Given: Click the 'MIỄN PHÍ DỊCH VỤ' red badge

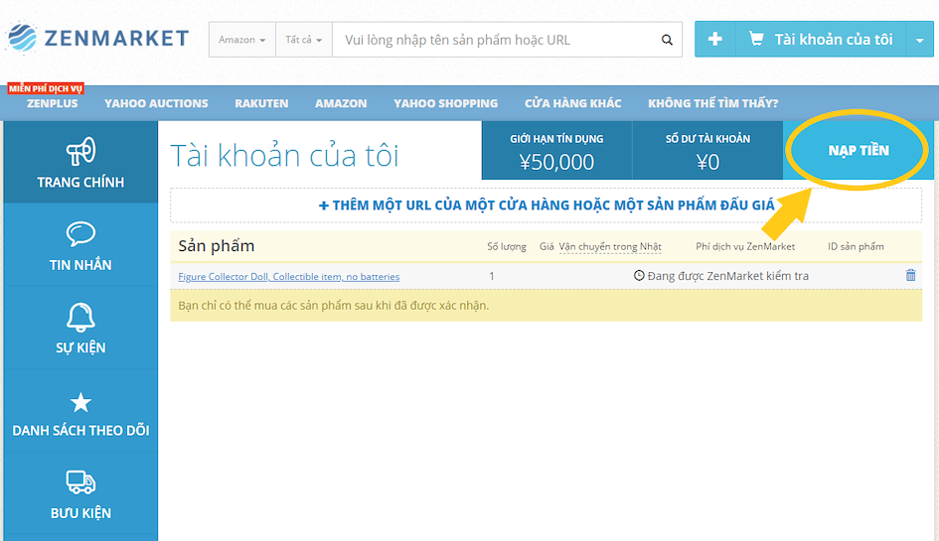Looking at the screenshot, I should (46, 88).
